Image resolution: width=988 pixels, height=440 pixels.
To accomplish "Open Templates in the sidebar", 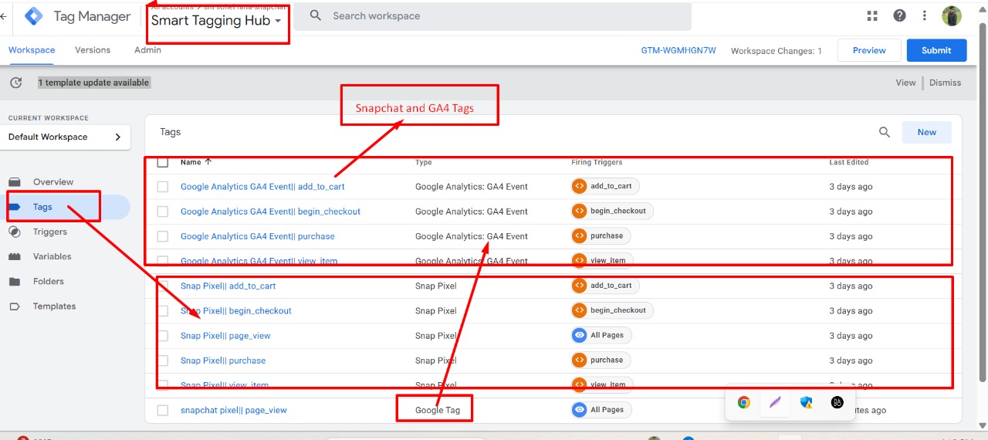I will coord(54,306).
